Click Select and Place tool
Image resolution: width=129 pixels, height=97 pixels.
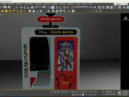[x=33, y=7]
